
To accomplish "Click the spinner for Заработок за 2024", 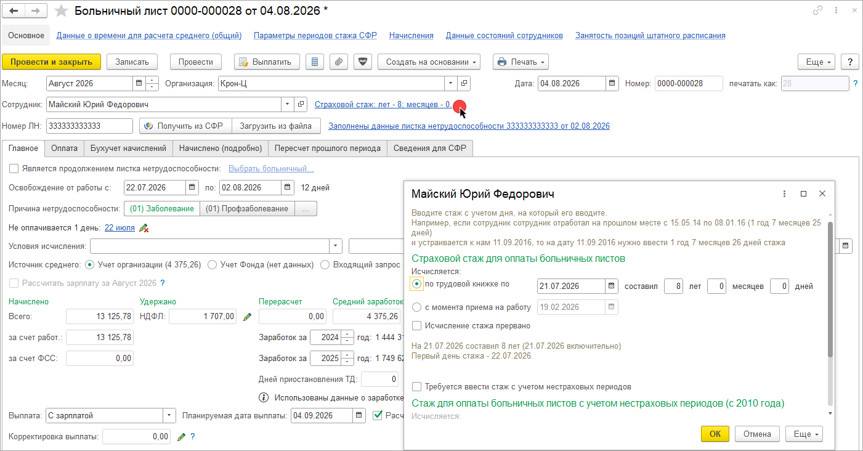I will pos(348,338).
